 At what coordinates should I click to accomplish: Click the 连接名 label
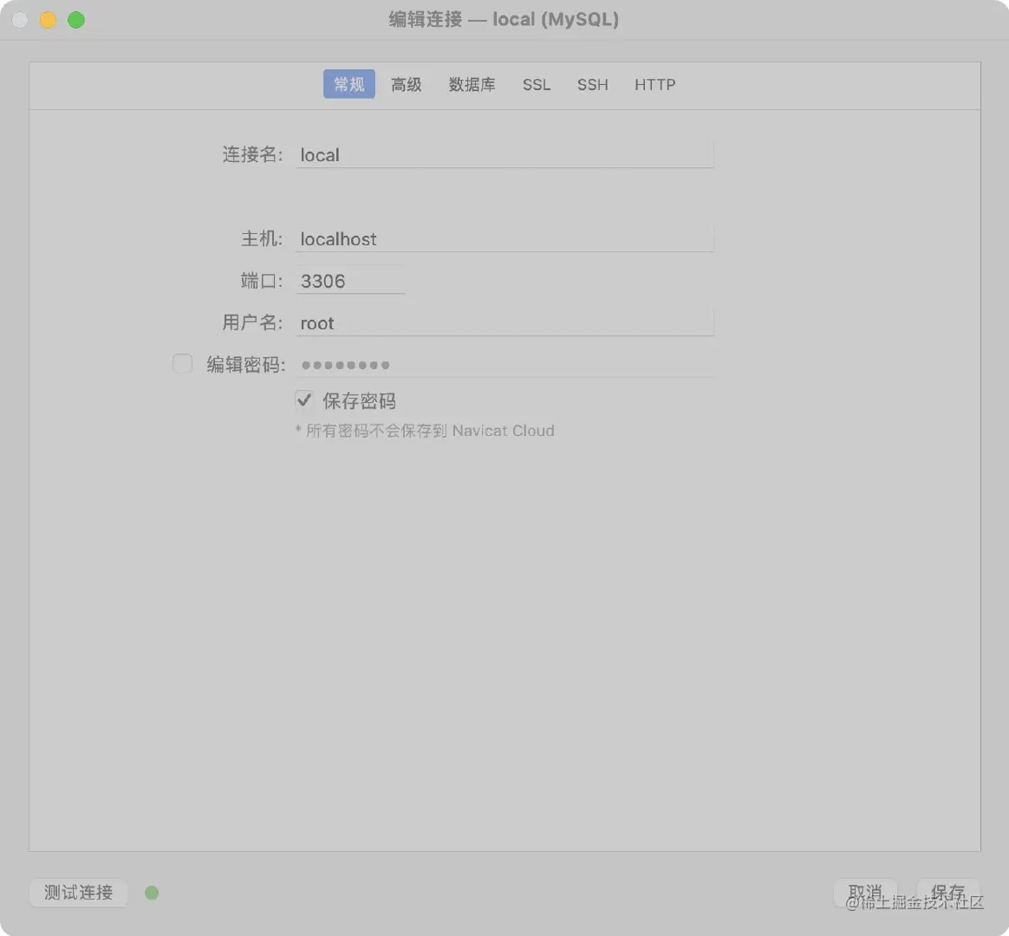(252, 154)
